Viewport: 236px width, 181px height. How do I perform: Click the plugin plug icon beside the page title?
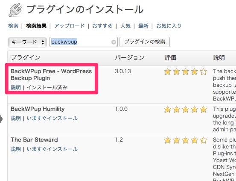click(x=15, y=10)
